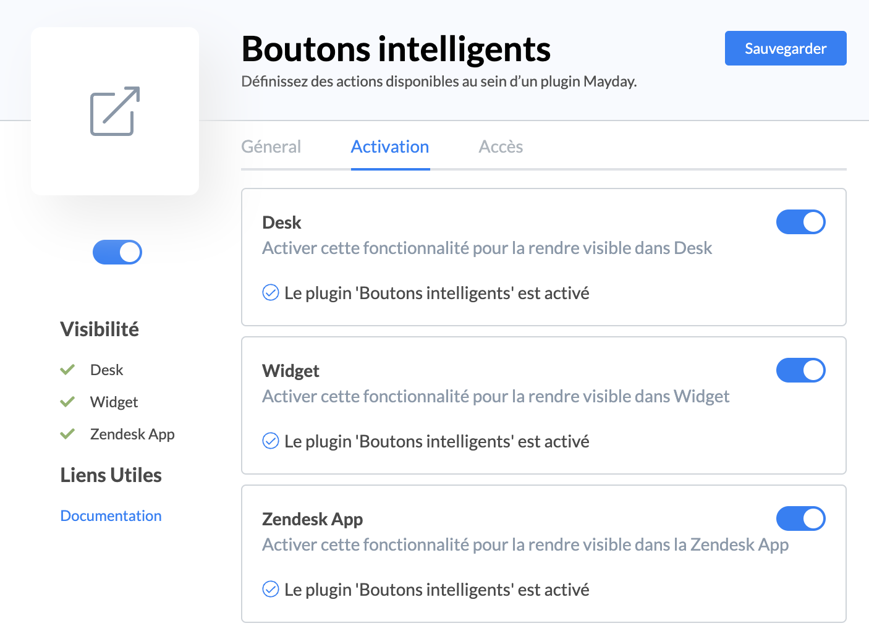Disable the Desk activation toggle
This screenshot has height=639, width=869.
(800, 222)
